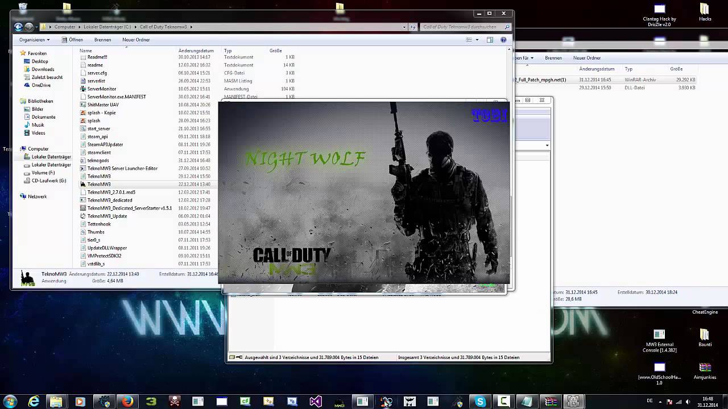Open the media player taskbar icon
This screenshot has width=728, height=409.
click(80, 402)
